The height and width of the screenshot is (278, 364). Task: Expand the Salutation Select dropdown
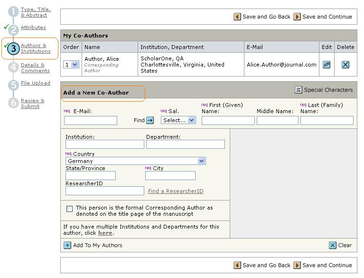coord(178,120)
